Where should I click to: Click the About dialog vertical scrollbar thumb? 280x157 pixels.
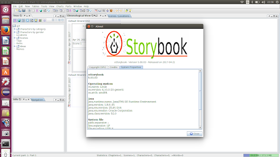click(x=200, y=91)
